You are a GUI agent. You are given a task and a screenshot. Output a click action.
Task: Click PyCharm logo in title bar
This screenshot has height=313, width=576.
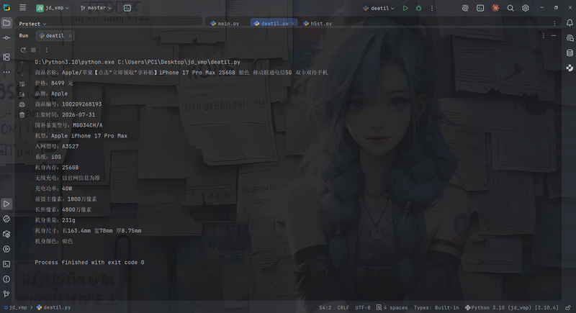coord(6,8)
